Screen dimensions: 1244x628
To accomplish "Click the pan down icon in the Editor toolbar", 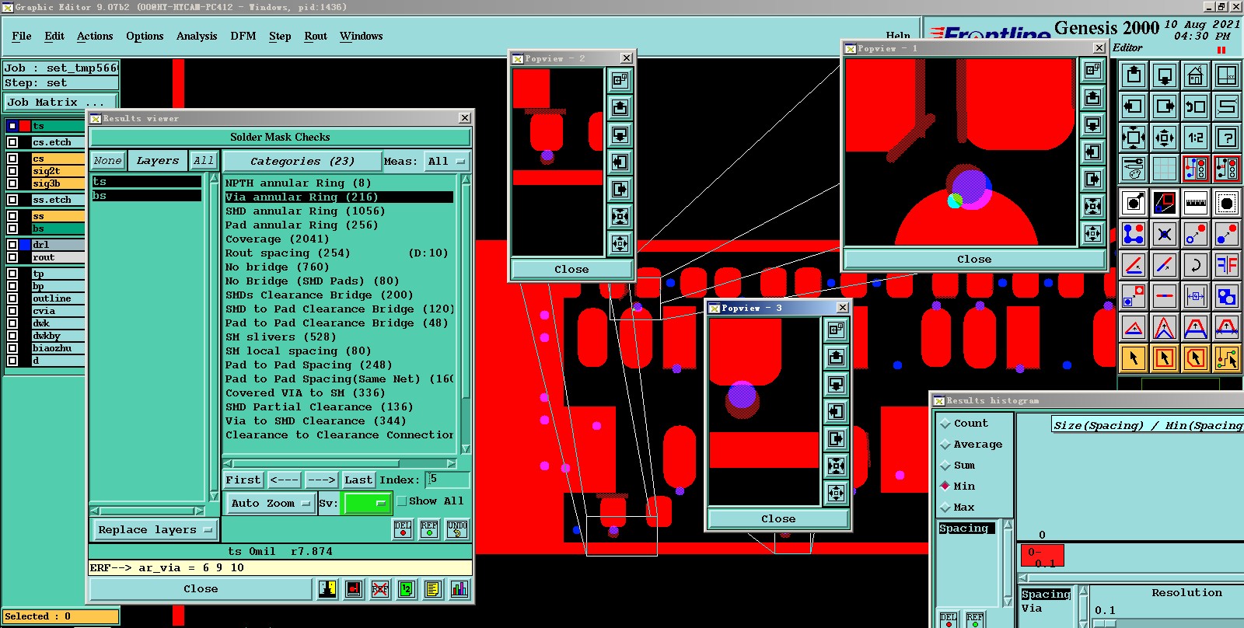I will click(x=1165, y=75).
